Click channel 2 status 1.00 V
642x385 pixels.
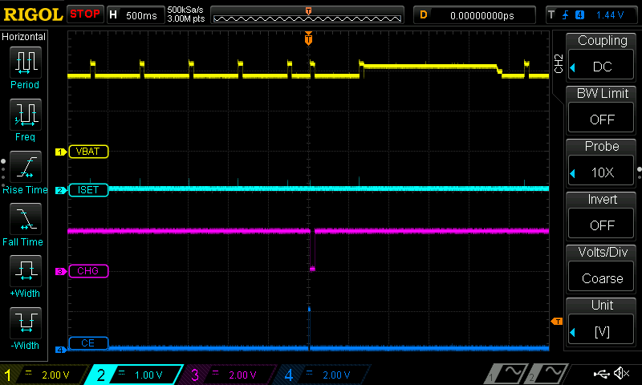click(x=135, y=375)
